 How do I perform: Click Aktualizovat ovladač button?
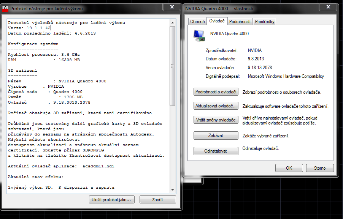point(216,106)
